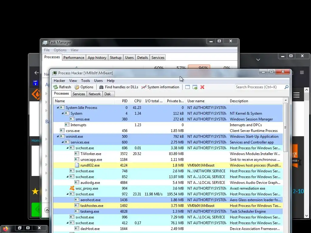Click the Avast icon beside wsc_proxy.exe
The height and width of the screenshot is (233, 311).
tap(72, 188)
